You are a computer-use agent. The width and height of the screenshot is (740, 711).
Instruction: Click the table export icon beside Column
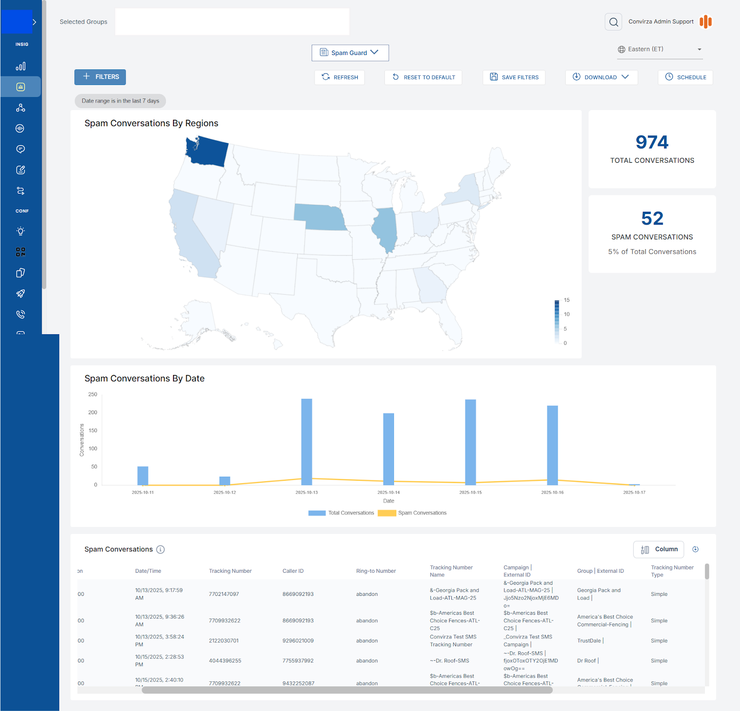pos(695,549)
